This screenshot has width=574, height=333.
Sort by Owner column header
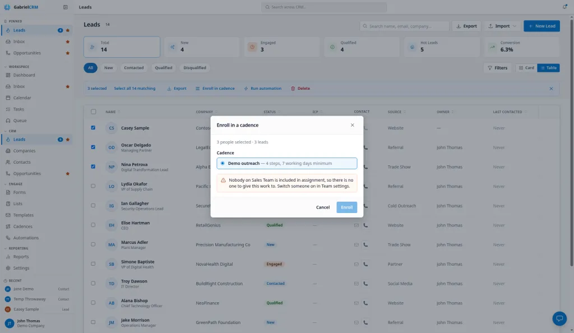point(445,112)
